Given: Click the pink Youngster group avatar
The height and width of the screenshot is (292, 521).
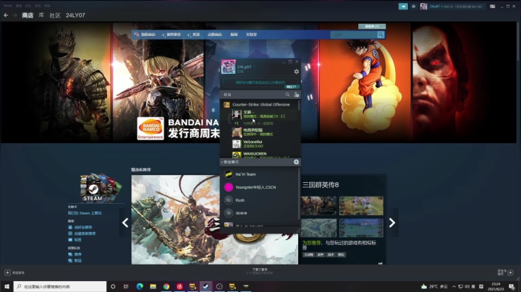Looking at the screenshot, I should (228, 187).
